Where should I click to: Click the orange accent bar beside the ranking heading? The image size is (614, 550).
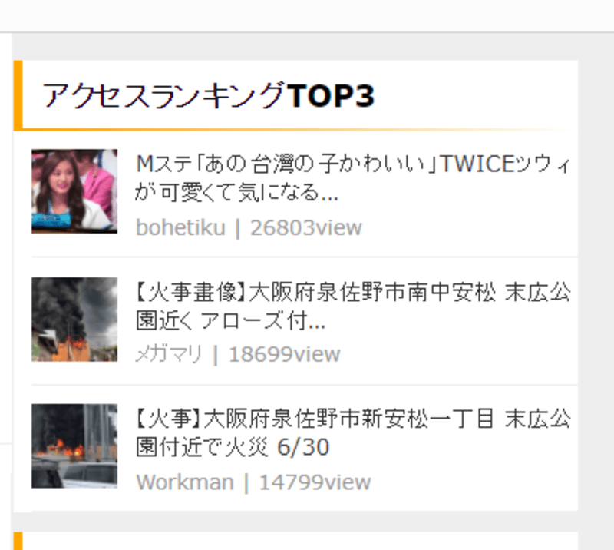(x=18, y=94)
